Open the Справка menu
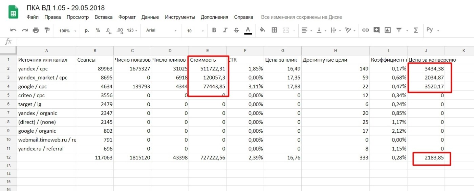The width and height of the screenshot is (474, 191). coord(243,17)
